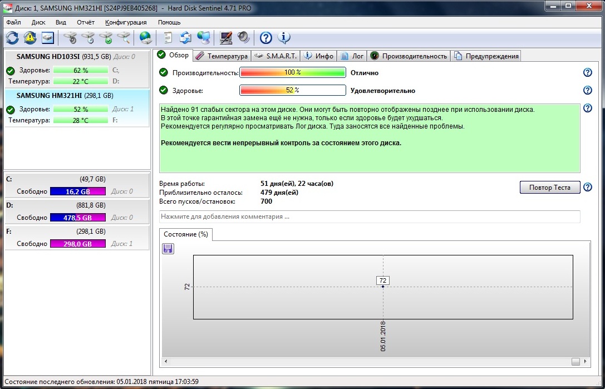Save graph using floppy disk icon

tap(168, 249)
